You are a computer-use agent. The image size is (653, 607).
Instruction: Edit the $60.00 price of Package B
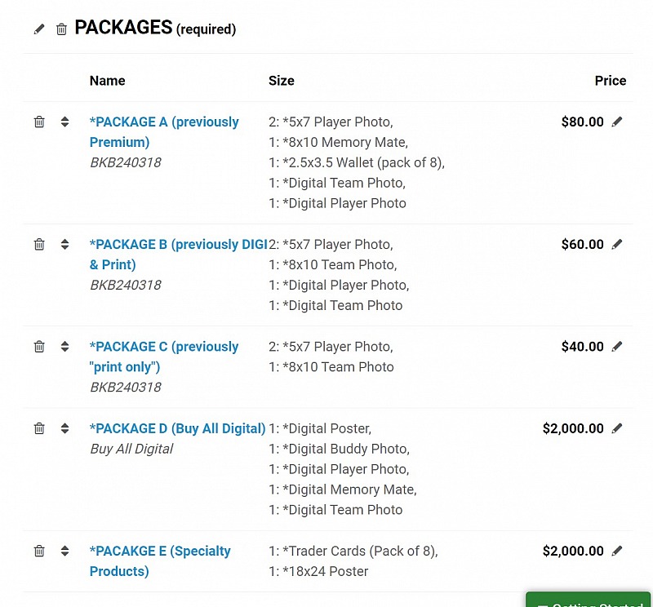[617, 244]
